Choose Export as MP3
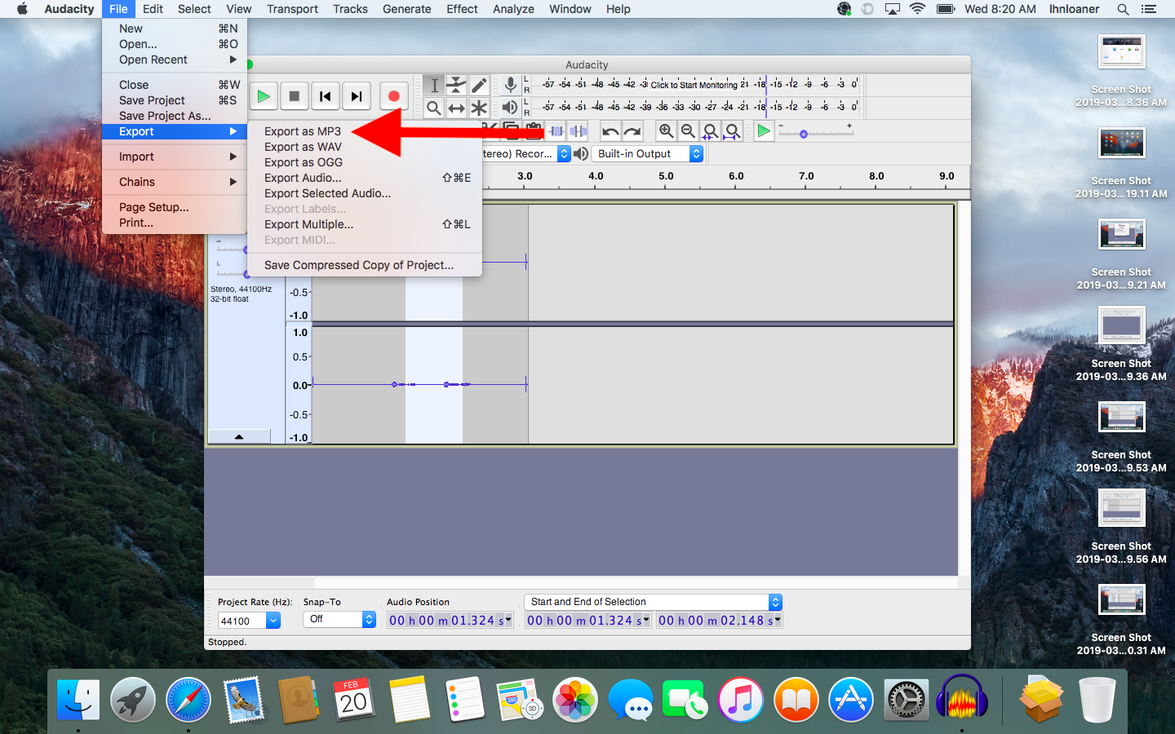Screen dimensions: 1175x734 click(364, 131)
